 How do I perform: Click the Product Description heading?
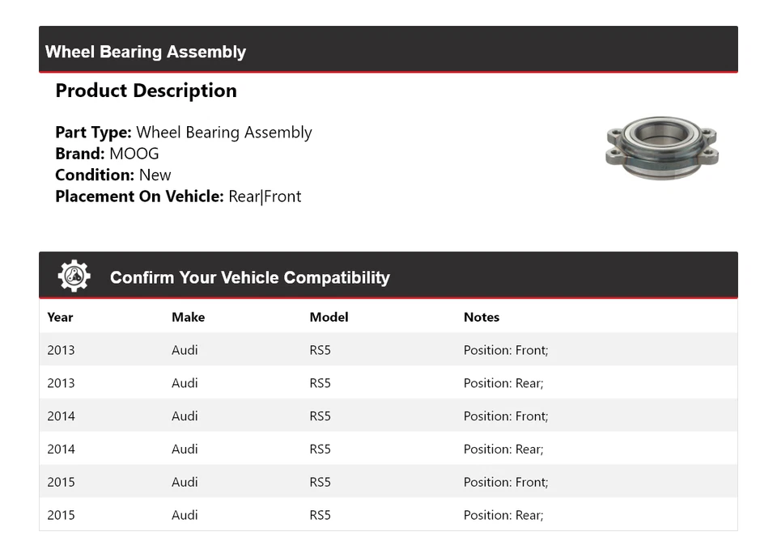pyautogui.click(x=146, y=91)
